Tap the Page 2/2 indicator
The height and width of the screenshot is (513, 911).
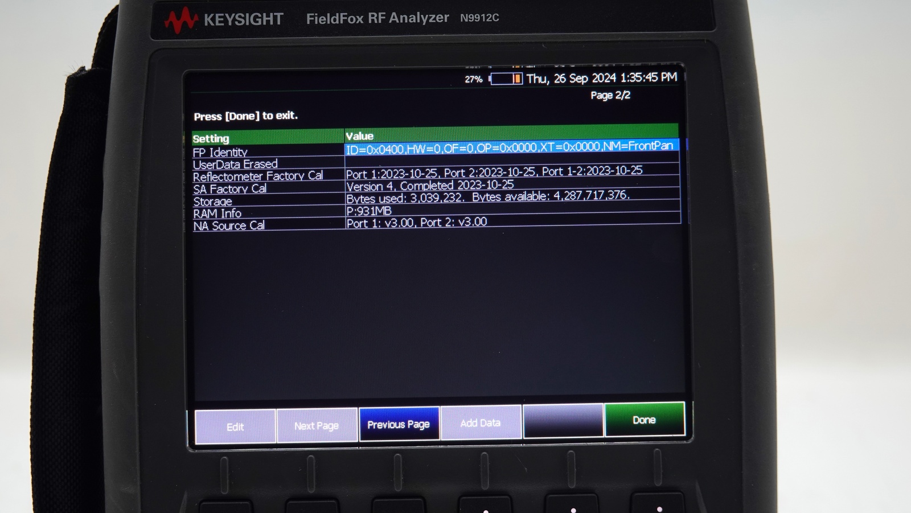610,95
